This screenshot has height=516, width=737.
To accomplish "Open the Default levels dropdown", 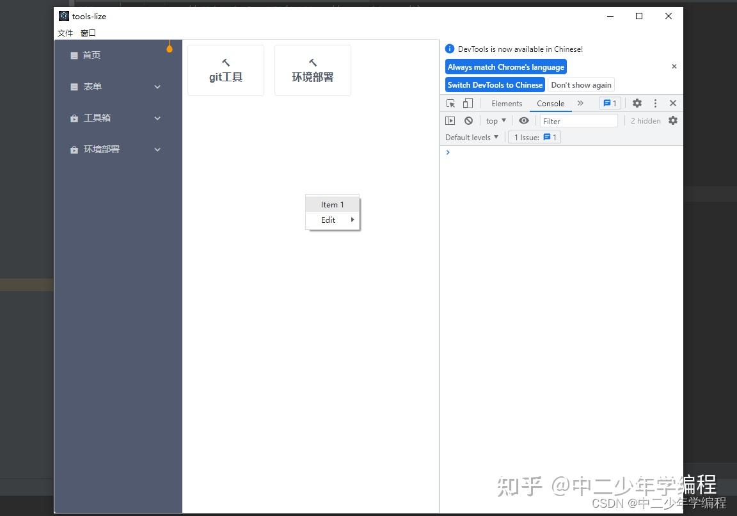I will click(472, 138).
